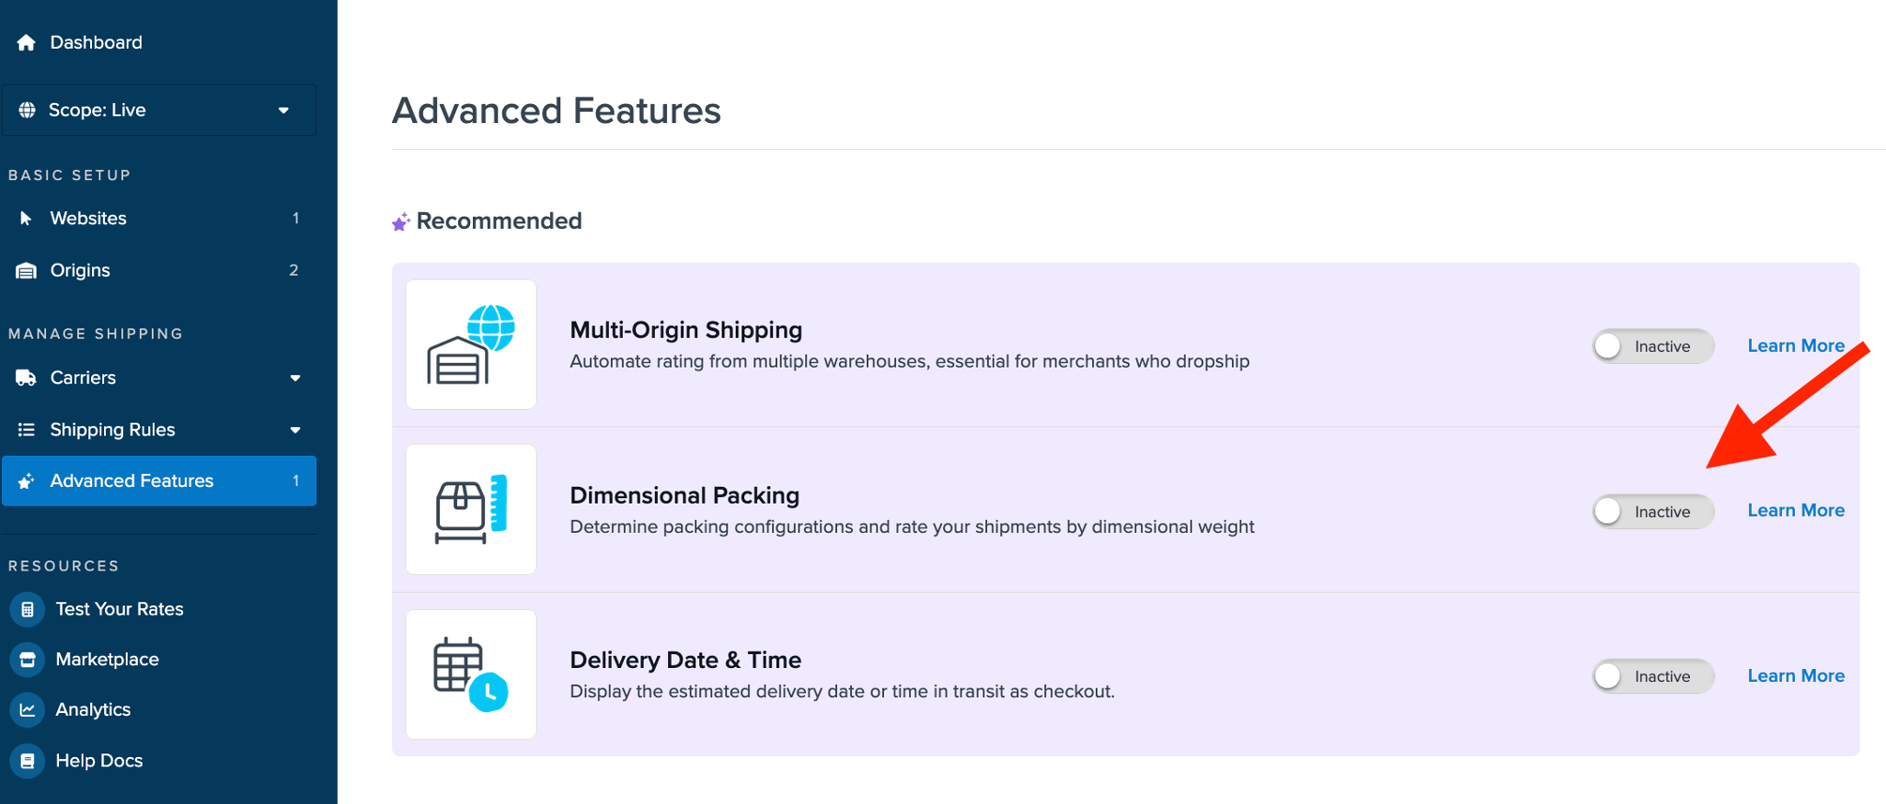Click the Help Docs book icon
1886x804 pixels.
(x=27, y=761)
